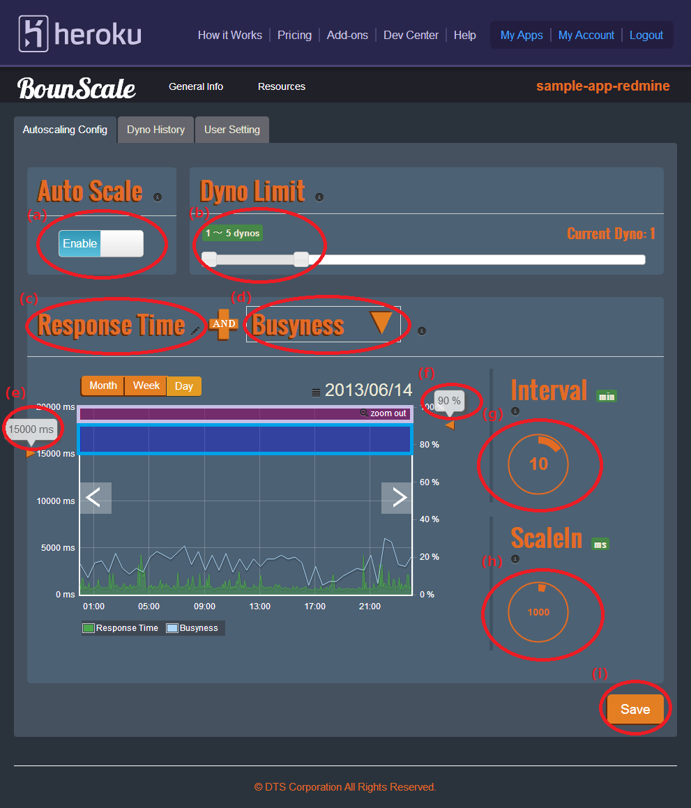Open General Info menu

pyautogui.click(x=196, y=86)
